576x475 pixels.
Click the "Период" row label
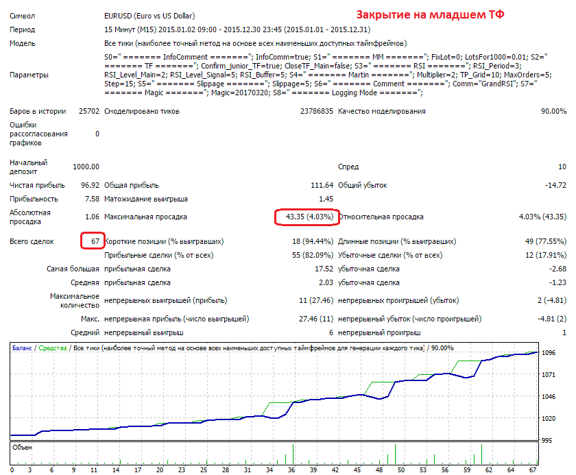pyautogui.click(x=23, y=29)
